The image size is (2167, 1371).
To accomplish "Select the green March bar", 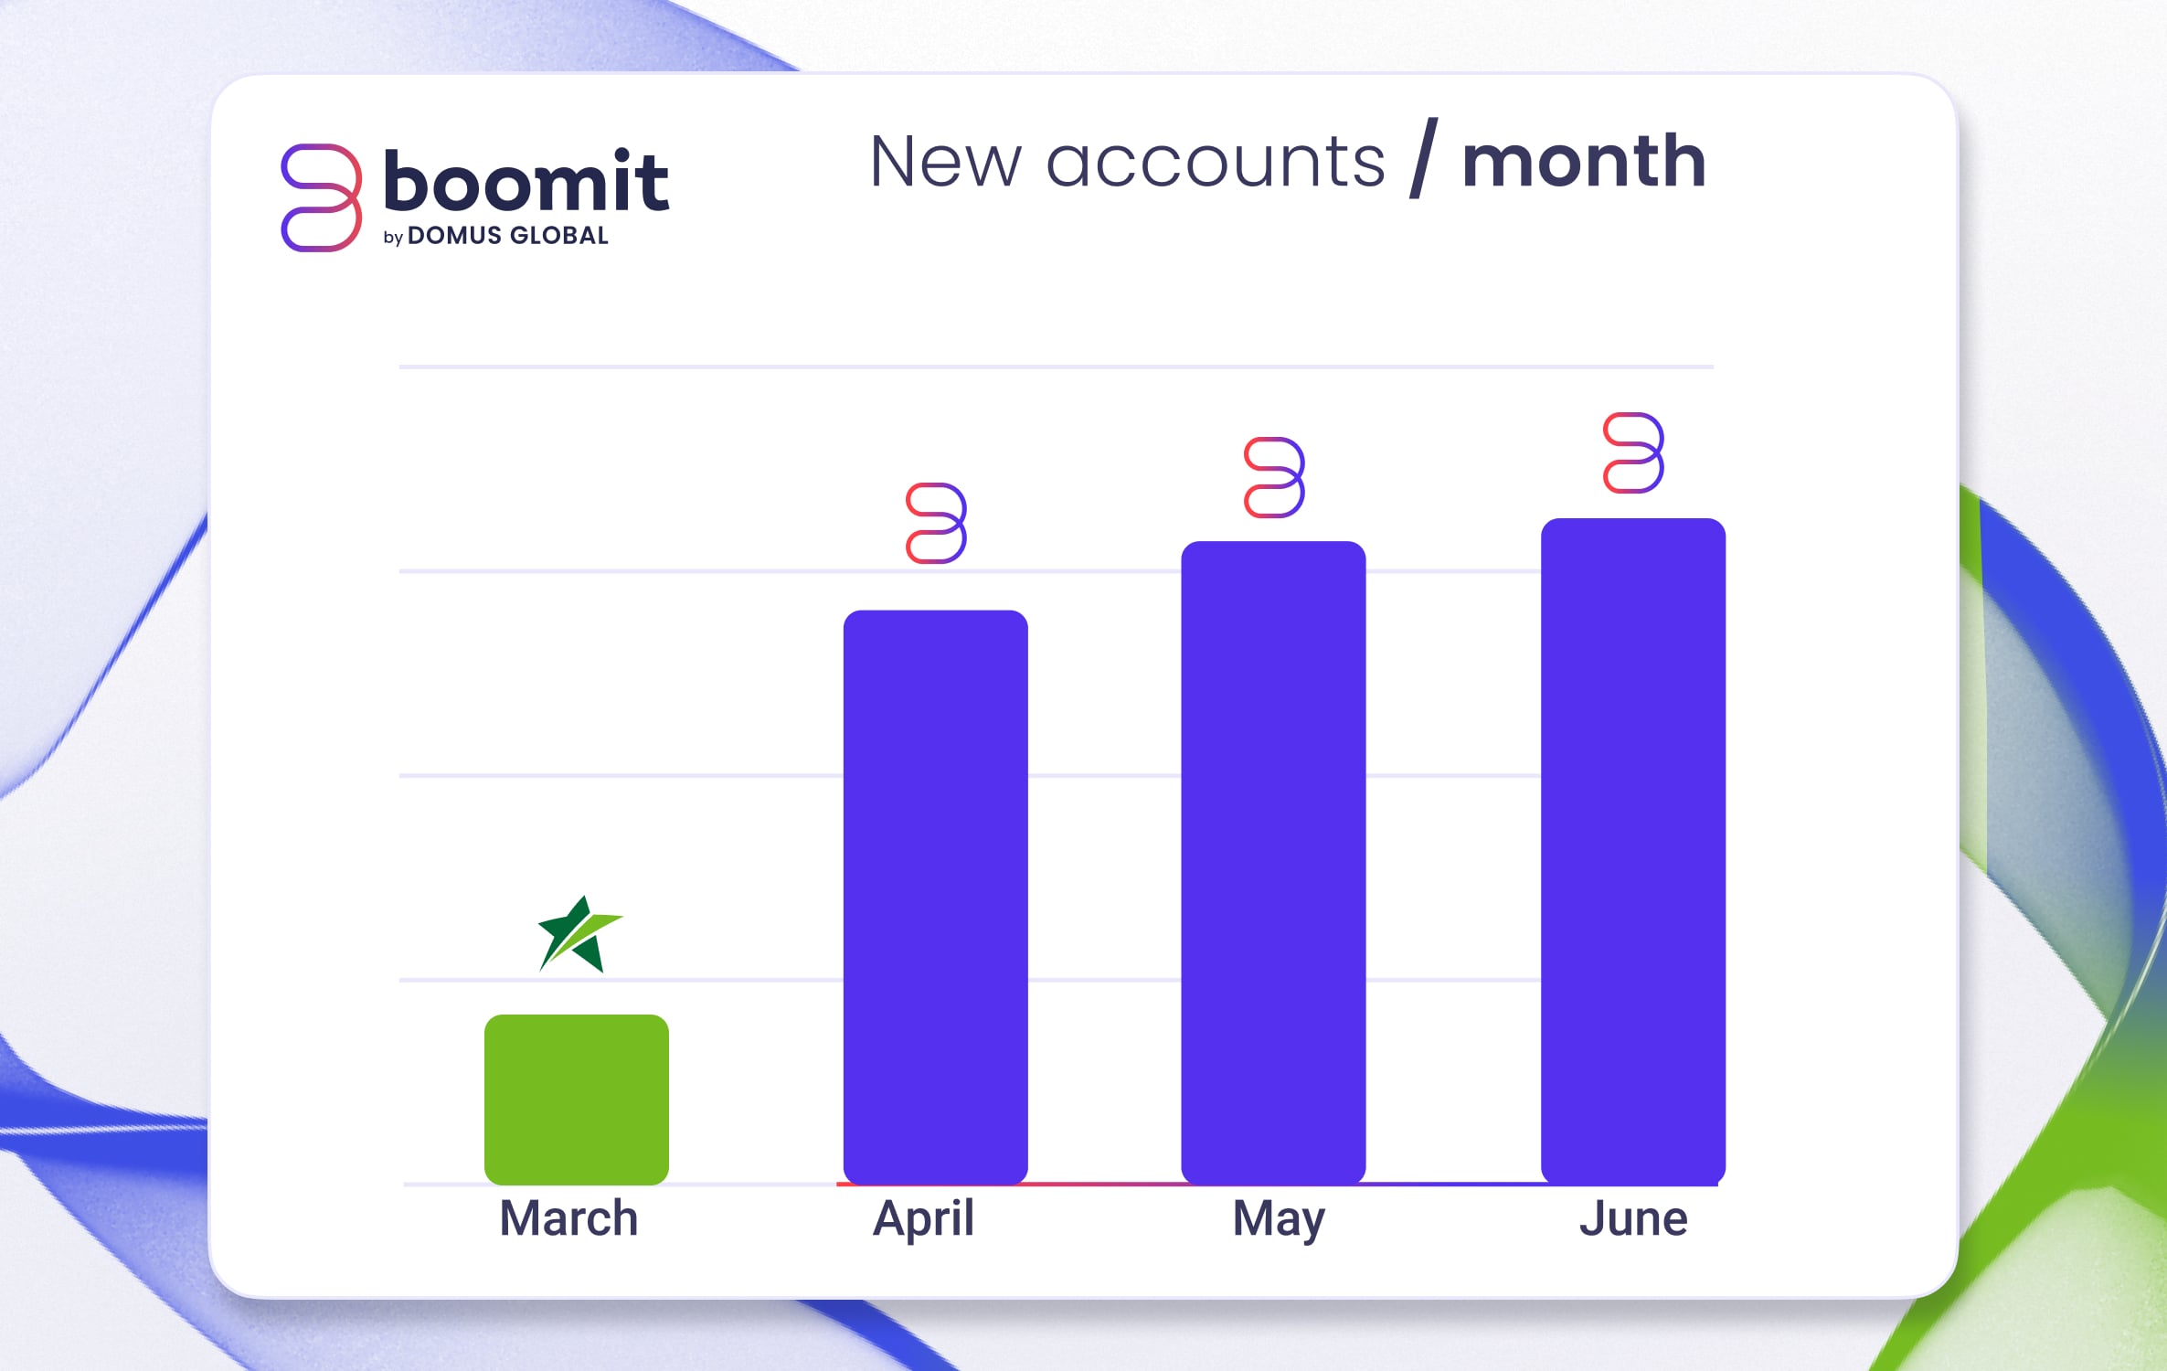I will click(x=577, y=1099).
